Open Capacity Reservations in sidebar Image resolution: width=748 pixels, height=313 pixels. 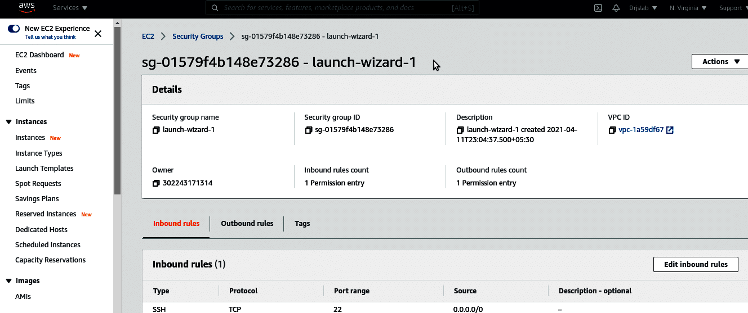[51, 260]
